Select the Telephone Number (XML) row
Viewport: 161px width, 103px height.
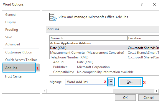tap(104, 57)
